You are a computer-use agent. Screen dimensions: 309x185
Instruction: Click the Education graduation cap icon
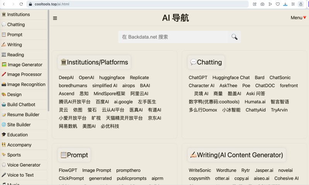pos(4,135)
